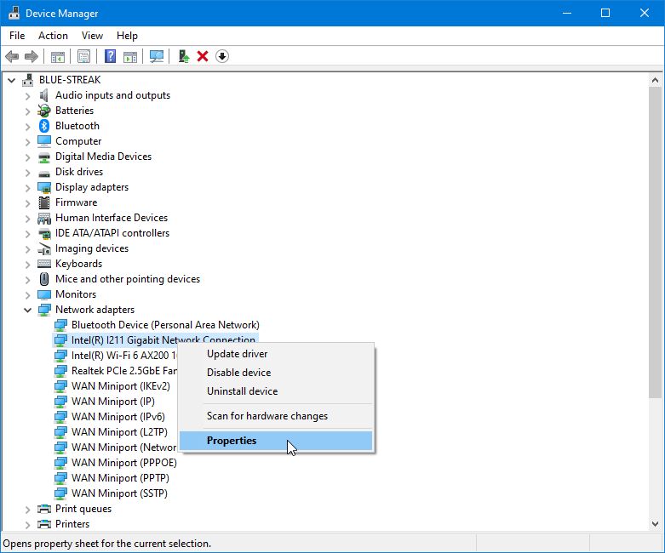665x553 pixels.
Task: Click the Imaging devices camera icon
Action: point(44,248)
